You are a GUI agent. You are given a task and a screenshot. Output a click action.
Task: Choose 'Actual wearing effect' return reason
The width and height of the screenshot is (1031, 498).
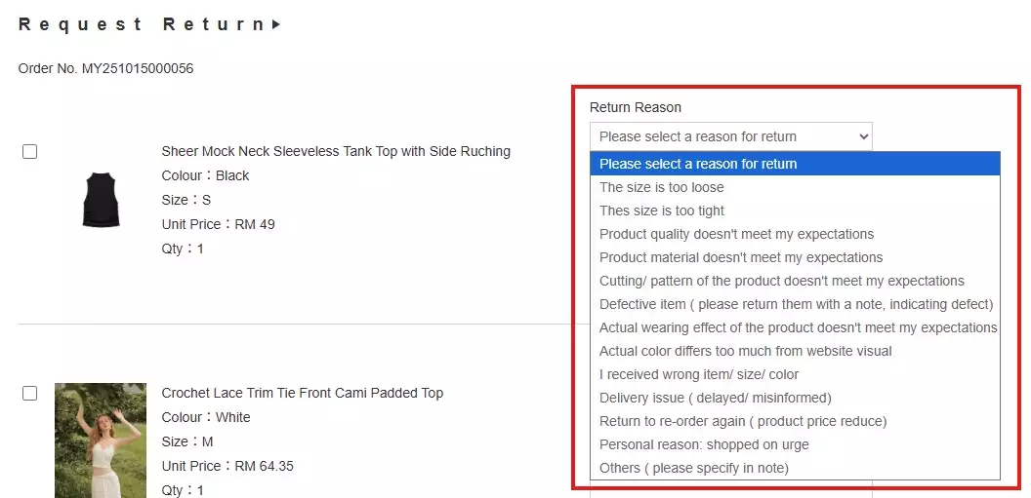pyautogui.click(x=798, y=327)
